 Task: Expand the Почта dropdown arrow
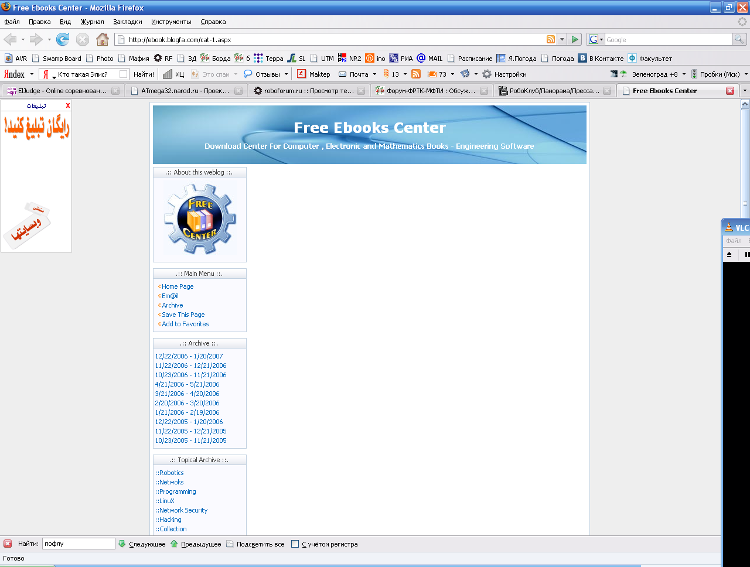pyautogui.click(x=374, y=74)
